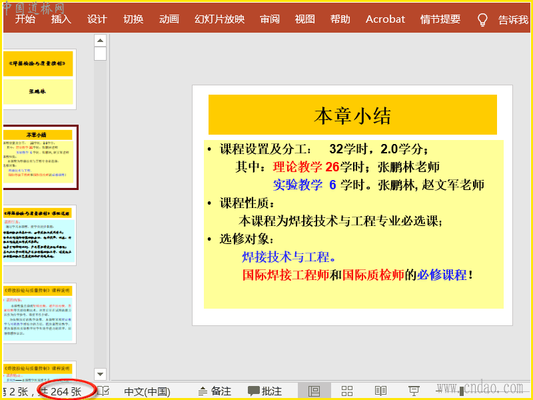This screenshot has width=533, height=400.
Task: Open the 幻灯片放映 tab
Action: coord(220,19)
